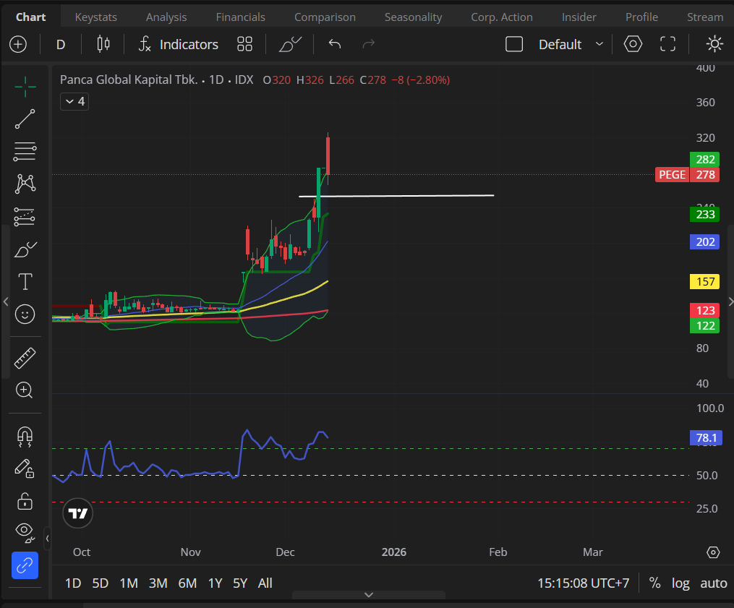
Task: Open the Seasonality tab
Action: pyautogui.click(x=413, y=17)
